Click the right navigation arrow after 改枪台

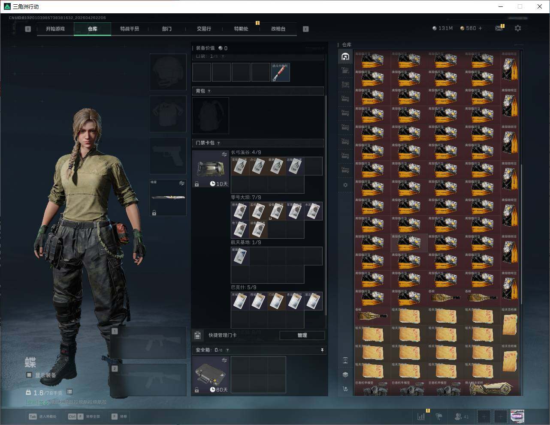click(306, 29)
